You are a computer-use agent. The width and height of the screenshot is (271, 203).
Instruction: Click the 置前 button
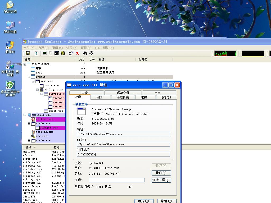click(x=161, y=173)
